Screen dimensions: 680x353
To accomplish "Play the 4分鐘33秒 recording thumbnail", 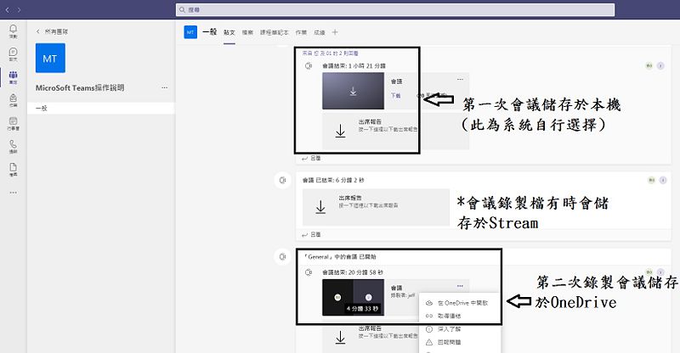I will click(x=353, y=298).
